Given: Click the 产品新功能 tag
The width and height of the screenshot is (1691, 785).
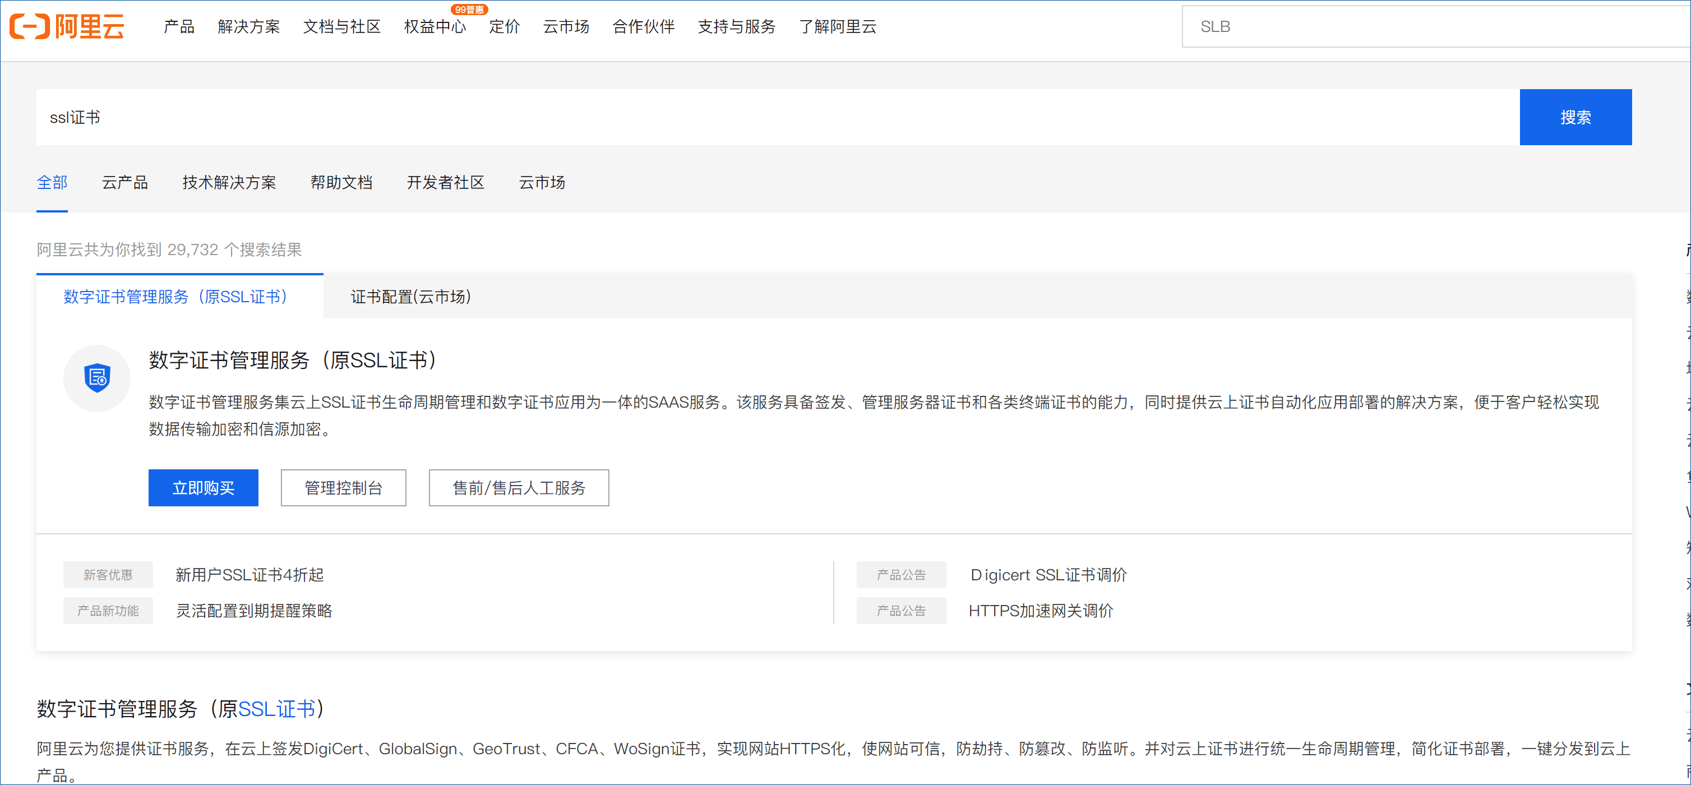Looking at the screenshot, I should coord(108,611).
